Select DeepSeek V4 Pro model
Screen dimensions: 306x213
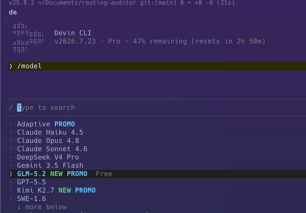(x=48, y=157)
